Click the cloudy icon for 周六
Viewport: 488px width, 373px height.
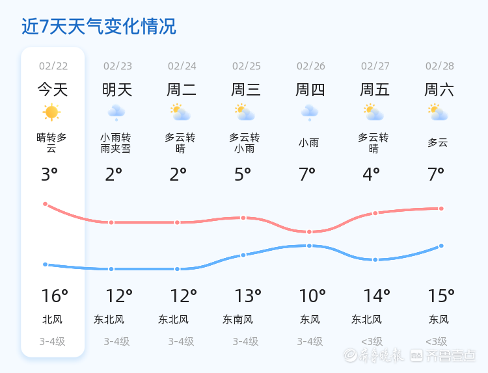click(439, 112)
